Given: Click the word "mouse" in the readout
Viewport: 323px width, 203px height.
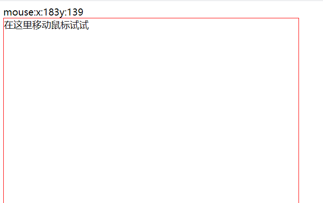Looking at the screenshot, I should 19,13.
